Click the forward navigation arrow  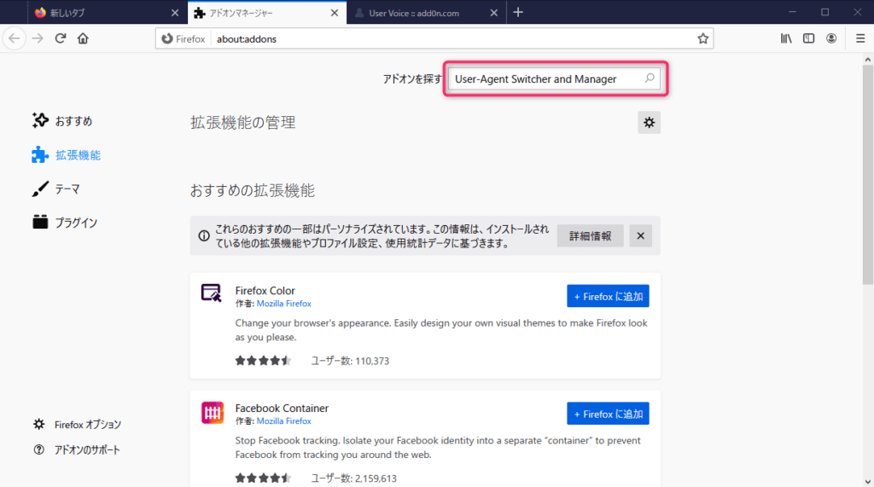tap(38, 38)
